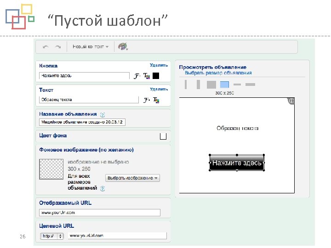Open the Выбрать изображение dropdown
Viewport: 331px width, 248px height.
click(132, 178)
